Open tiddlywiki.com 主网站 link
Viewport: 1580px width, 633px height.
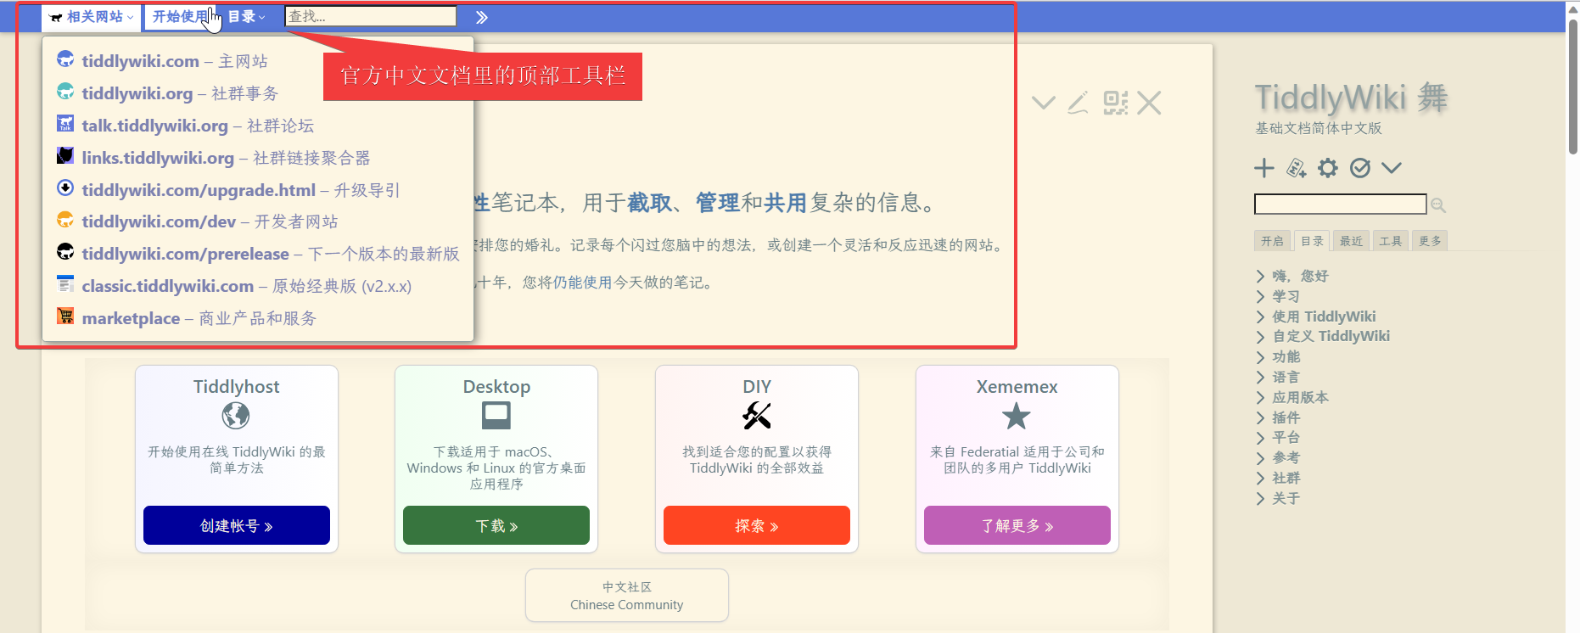[x=175, y=61]
